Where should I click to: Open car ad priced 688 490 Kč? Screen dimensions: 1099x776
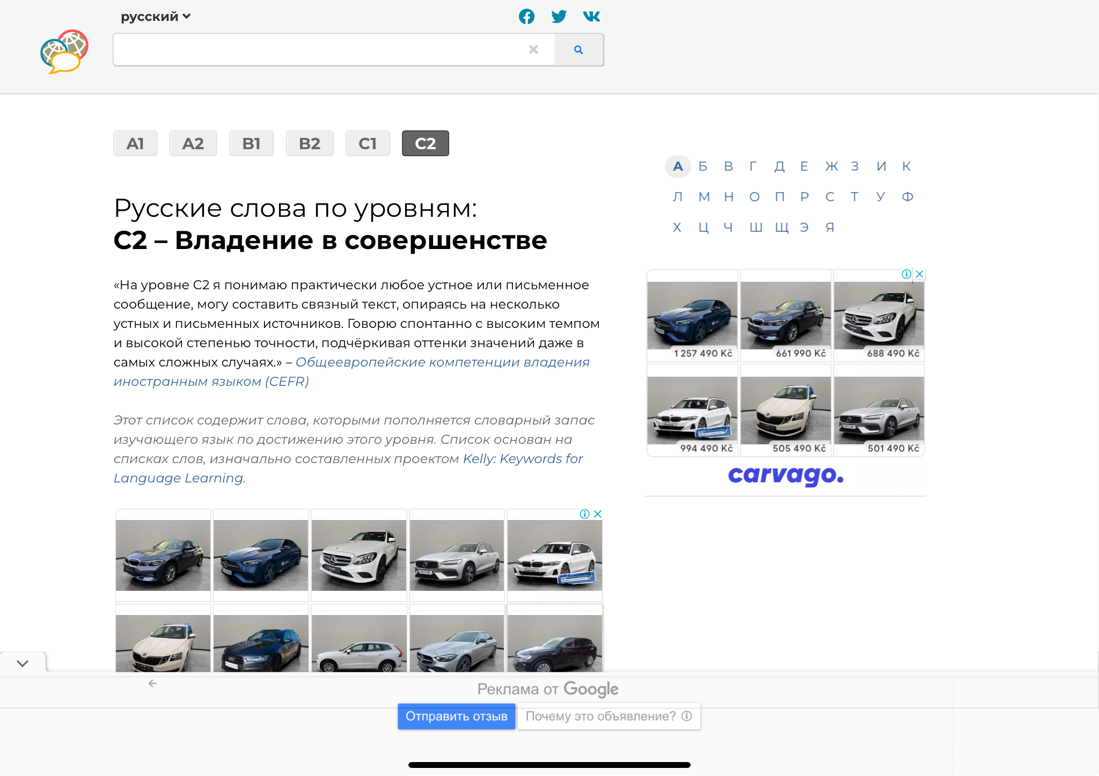pyautogui.click(x=879, y=316)
